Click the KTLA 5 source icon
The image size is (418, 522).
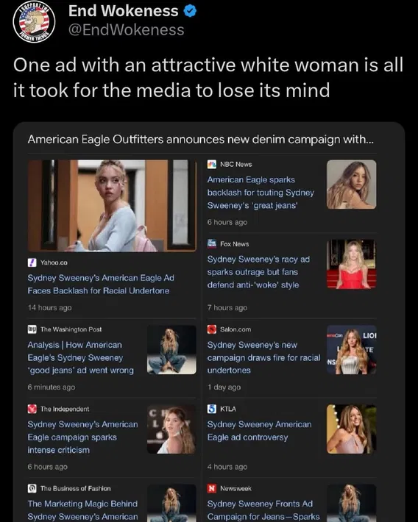[212, 409]
